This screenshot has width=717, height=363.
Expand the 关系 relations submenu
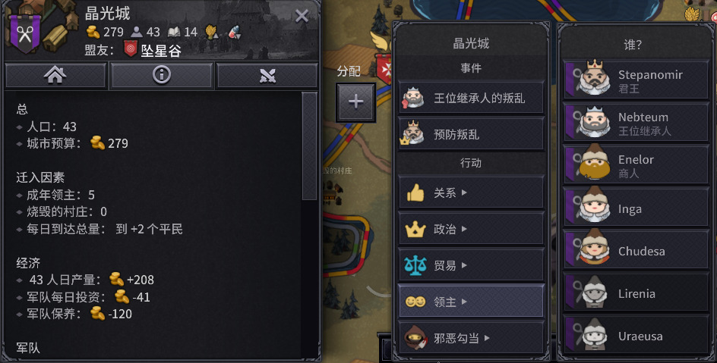471,193
